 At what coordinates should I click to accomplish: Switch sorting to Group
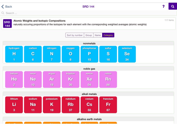pyautogui.click(x=89, y=35)
